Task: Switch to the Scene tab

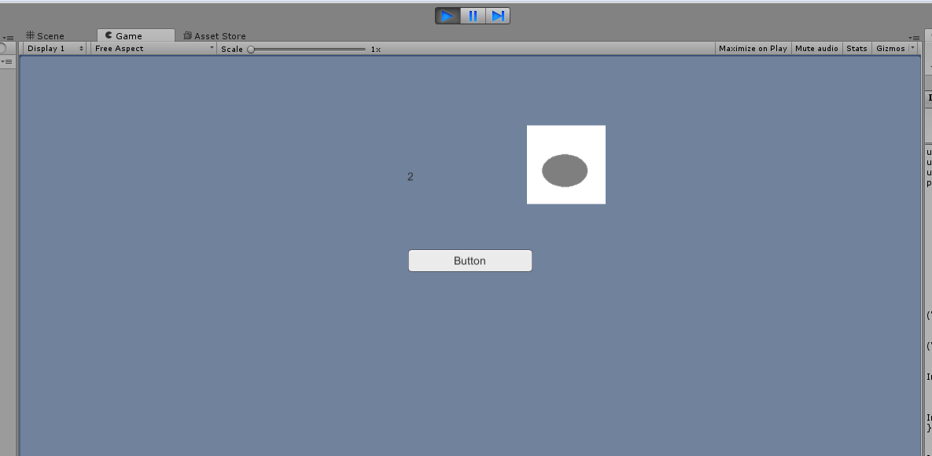Action: (x=45, y=35)
